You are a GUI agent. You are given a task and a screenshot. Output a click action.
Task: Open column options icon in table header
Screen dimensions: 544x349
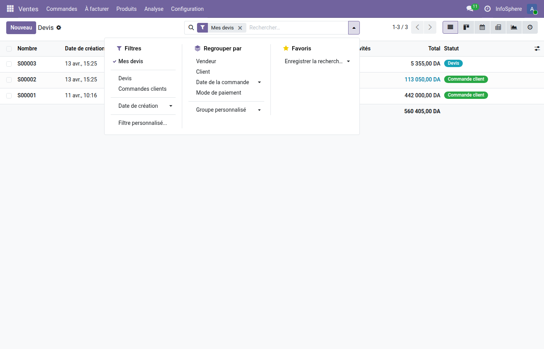point(537,48)
